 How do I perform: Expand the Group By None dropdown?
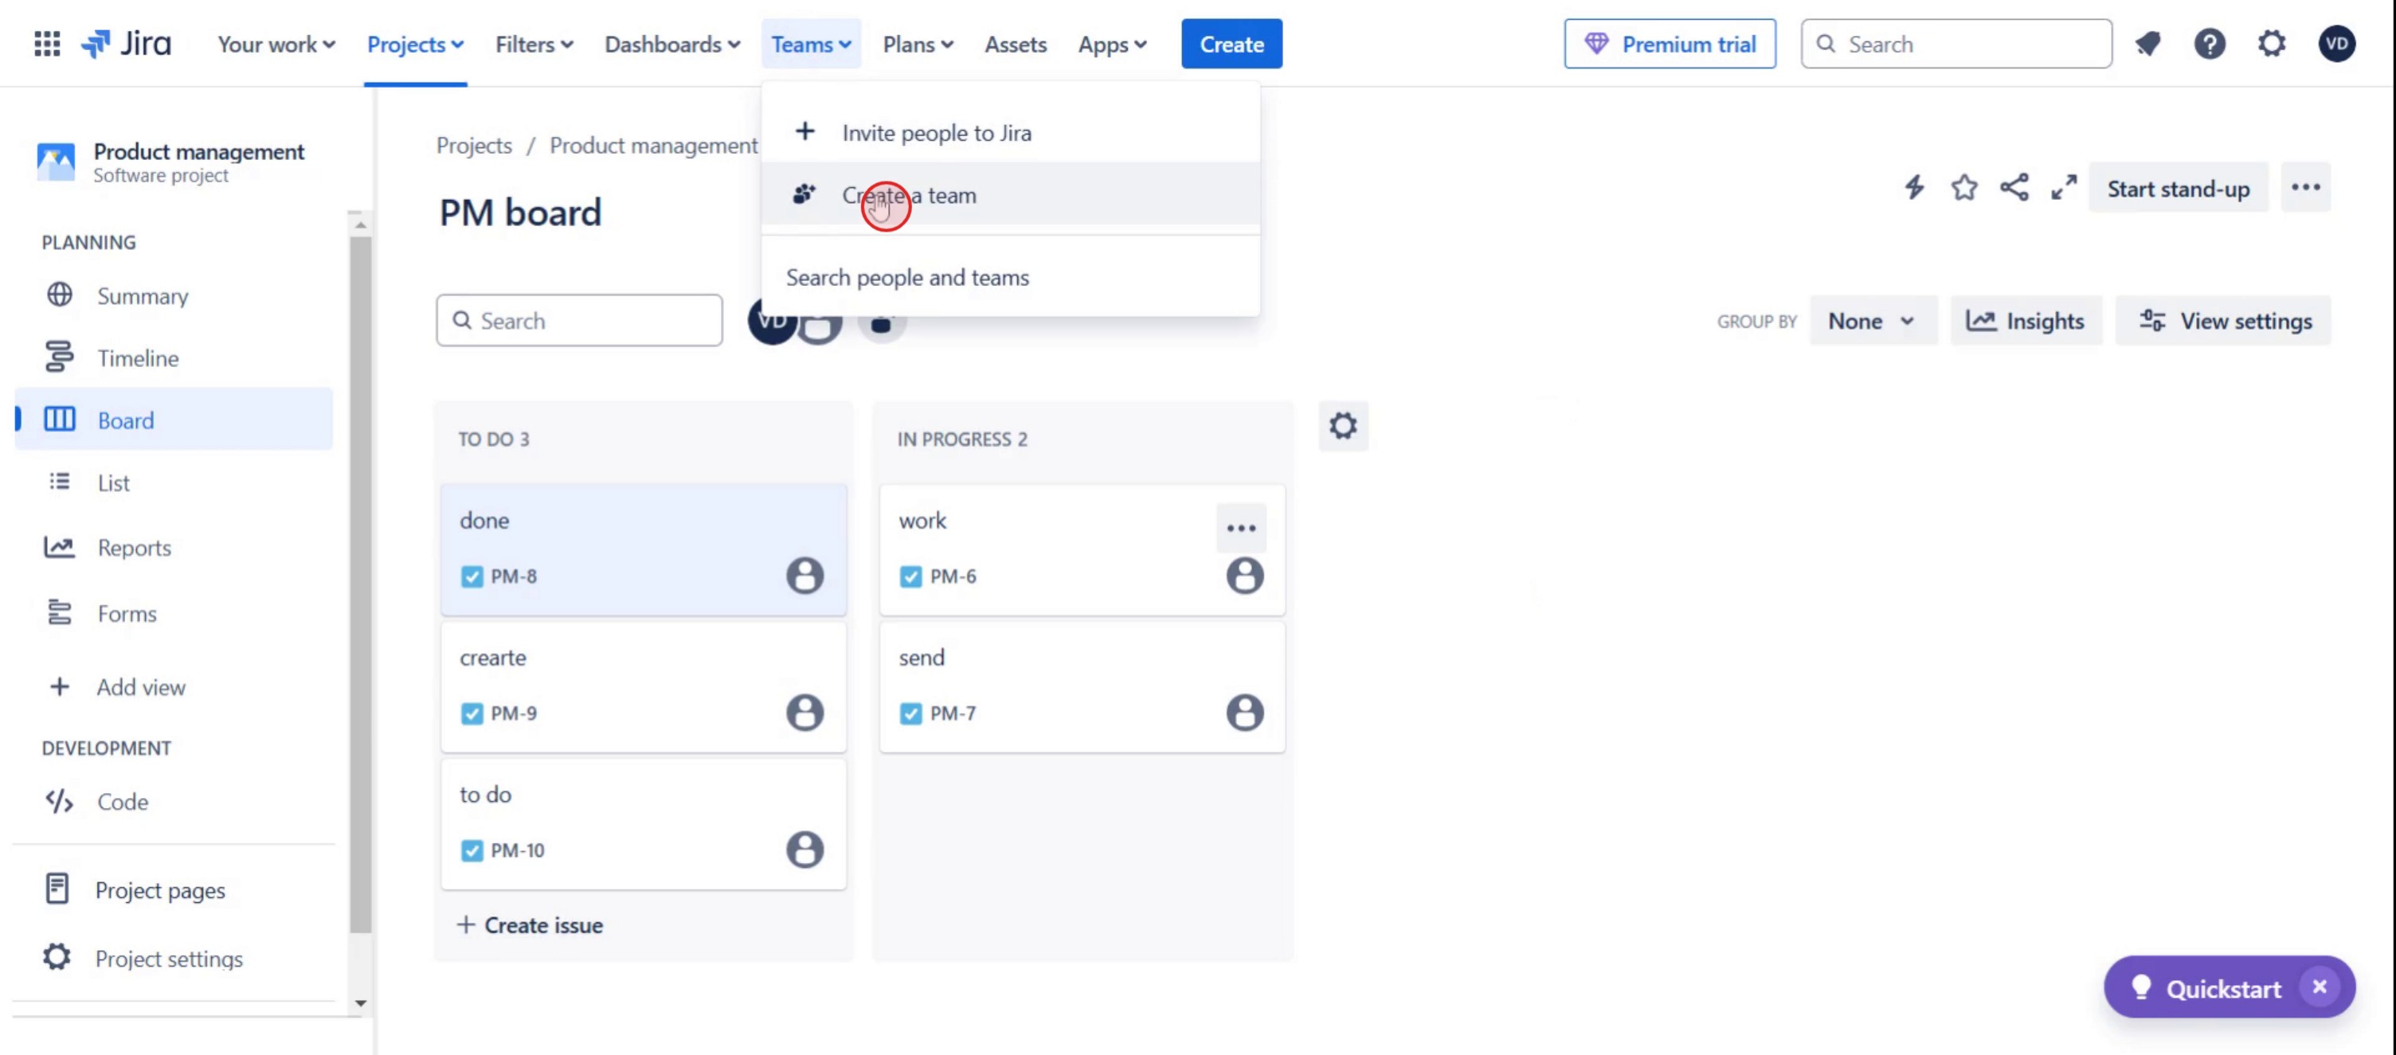1871,321
